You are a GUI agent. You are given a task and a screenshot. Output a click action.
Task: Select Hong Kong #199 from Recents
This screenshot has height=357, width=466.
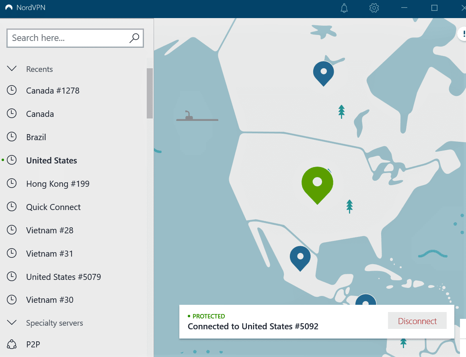57,184
